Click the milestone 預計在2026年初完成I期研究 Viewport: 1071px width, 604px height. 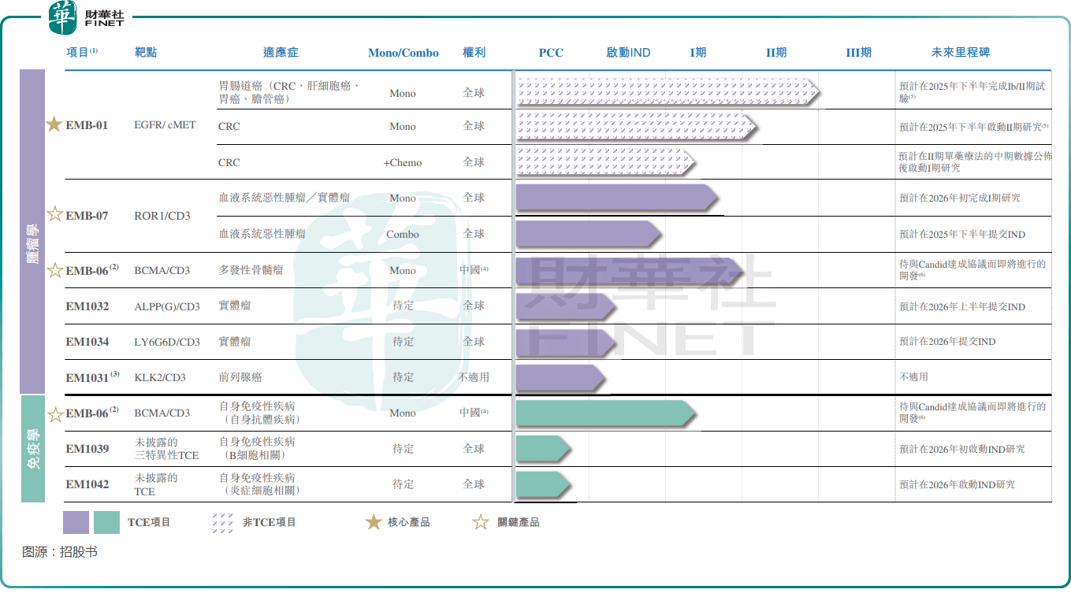[960, 198]
